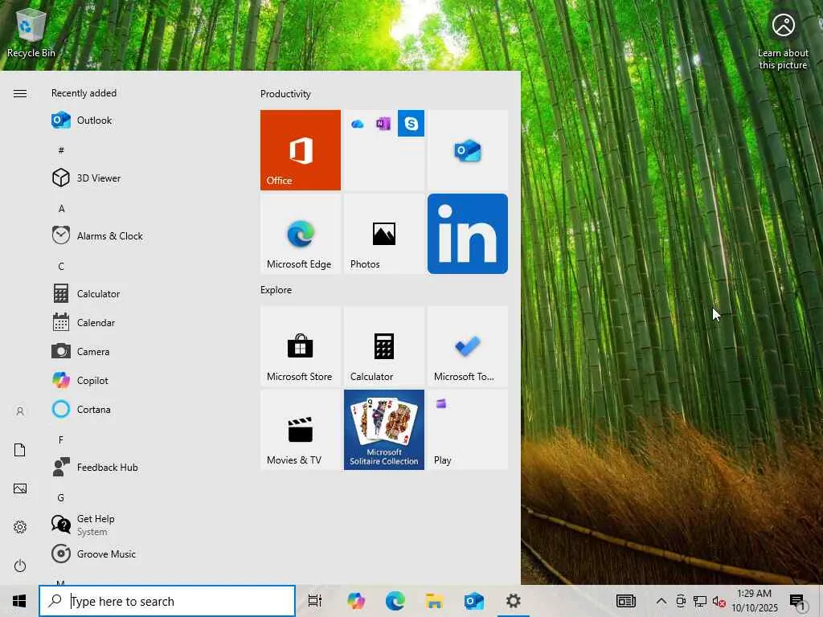Launch Movies & TV tile

click(x=301, y=430)
